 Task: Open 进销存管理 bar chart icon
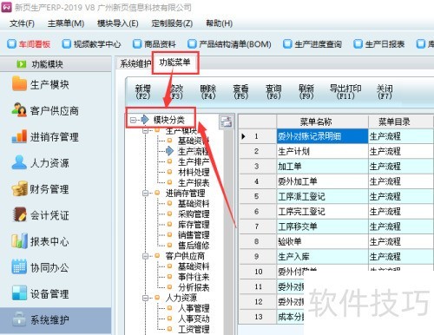click(19, 136)
